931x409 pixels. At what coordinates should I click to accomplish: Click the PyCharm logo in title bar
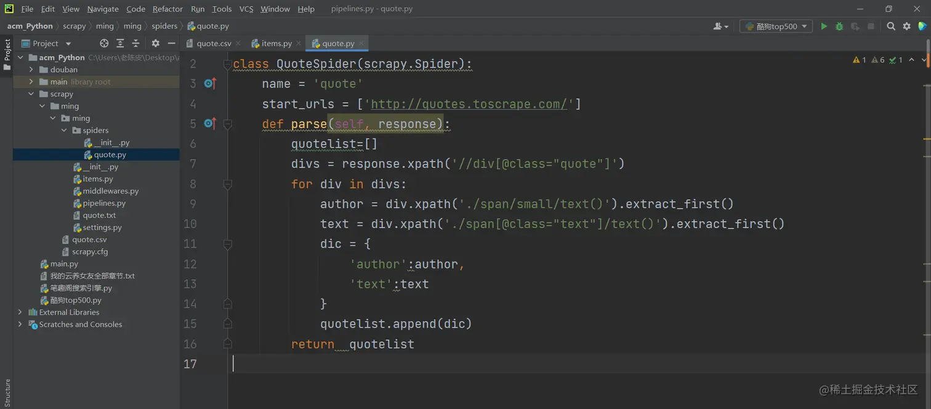tap(9, 9)
